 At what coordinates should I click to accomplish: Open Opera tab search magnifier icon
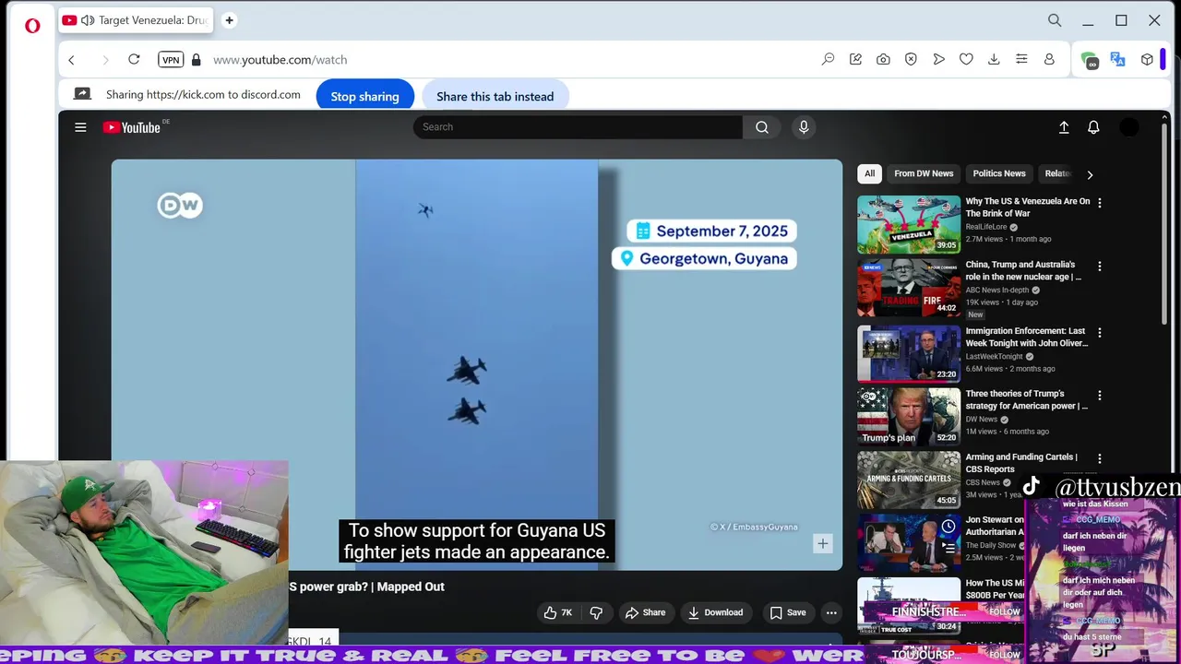pyautogui.click(x=1055, y=20)
